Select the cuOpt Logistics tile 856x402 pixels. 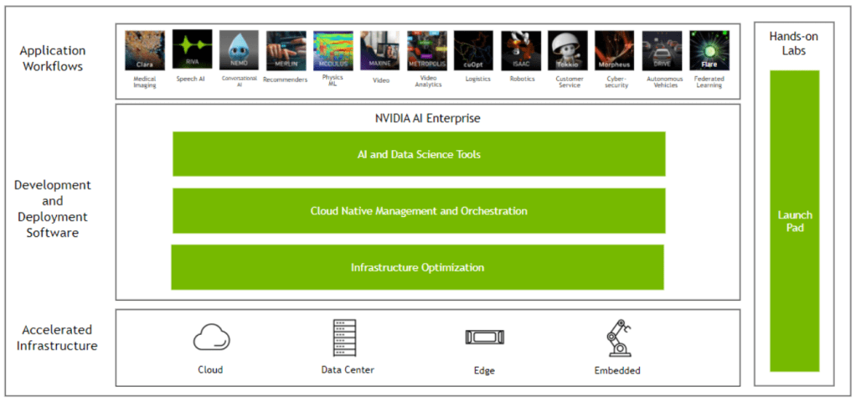pyautogui.click(x=473, y=50)
